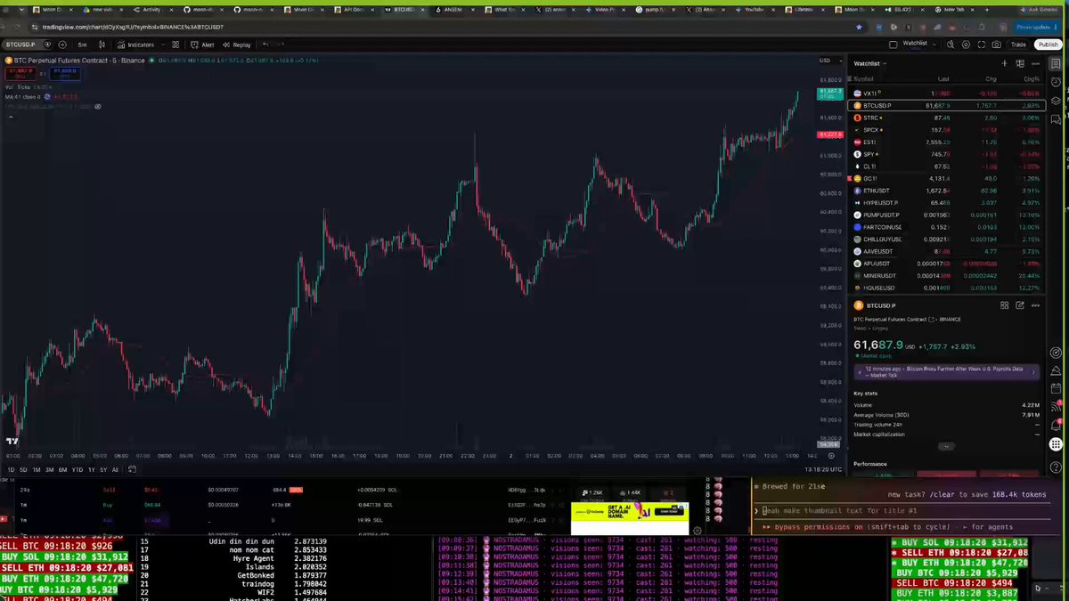Open the Watchlist layout name dropdown in top toolbar
This screenshot has width=1069, height=601.
click(918, 44)
